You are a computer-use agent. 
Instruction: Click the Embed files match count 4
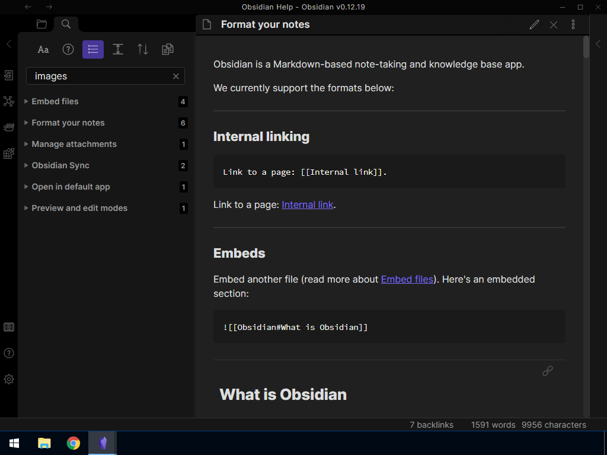coord(183,102)
